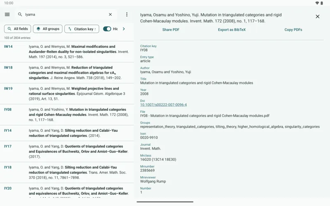Click the Iyama search field
This screenshot has height=206, width=330.
(x=65, y=14)
